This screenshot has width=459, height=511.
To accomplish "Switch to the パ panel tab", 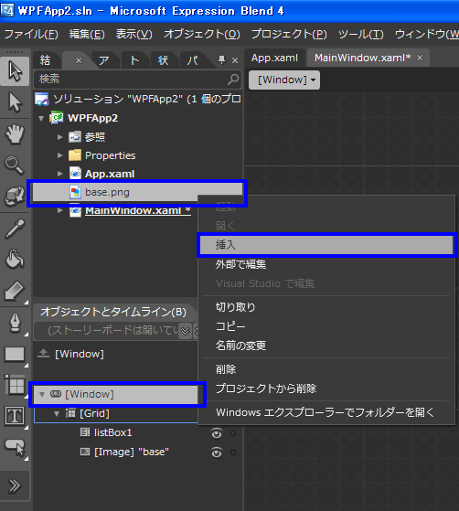I will [x=193, y=60].
